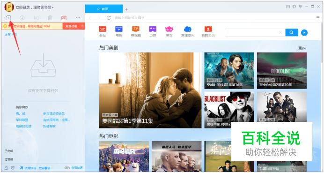Click the pause task toolbar icon

(x=36, y=18)
